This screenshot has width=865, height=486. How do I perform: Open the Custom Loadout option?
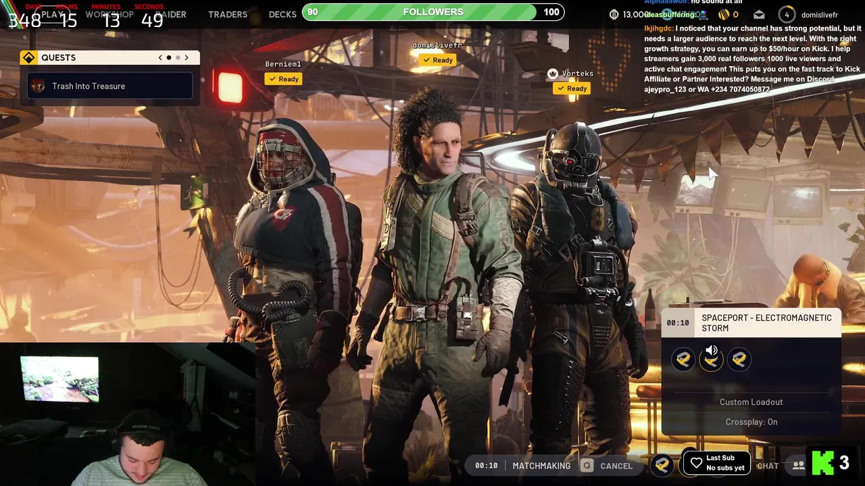pyautogui.click(x=751, y=402)
